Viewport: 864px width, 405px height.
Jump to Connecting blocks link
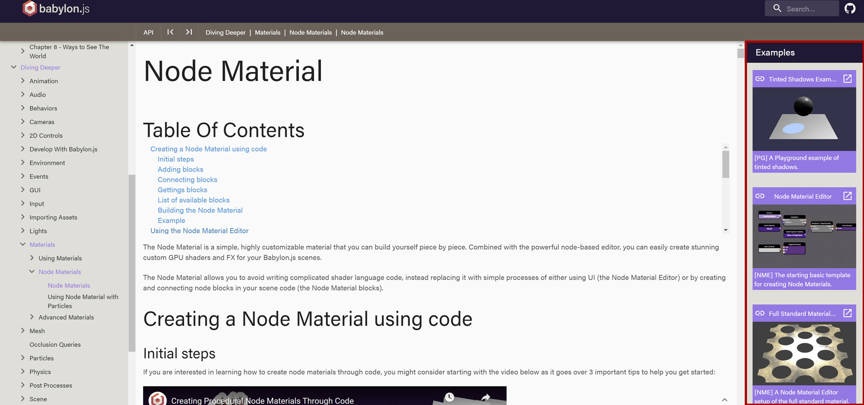click(187, 180)
